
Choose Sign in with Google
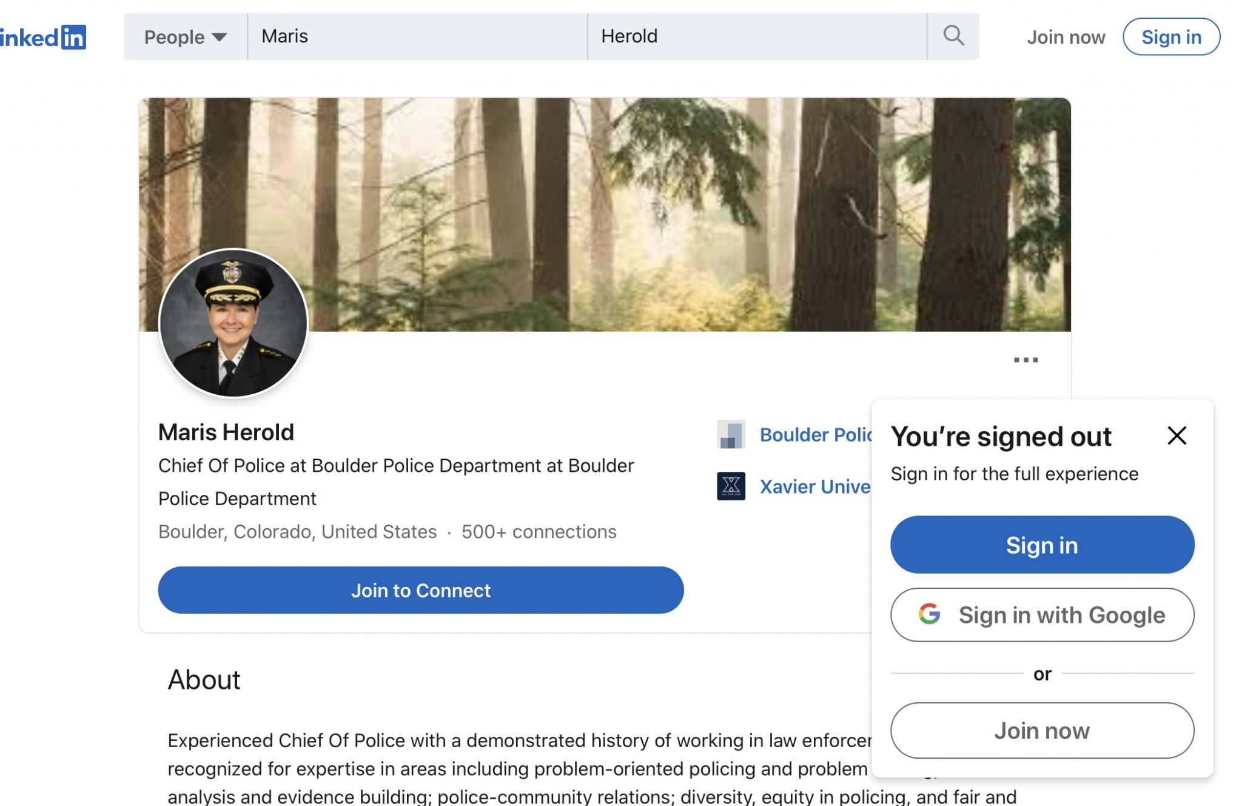point(1042,615)
